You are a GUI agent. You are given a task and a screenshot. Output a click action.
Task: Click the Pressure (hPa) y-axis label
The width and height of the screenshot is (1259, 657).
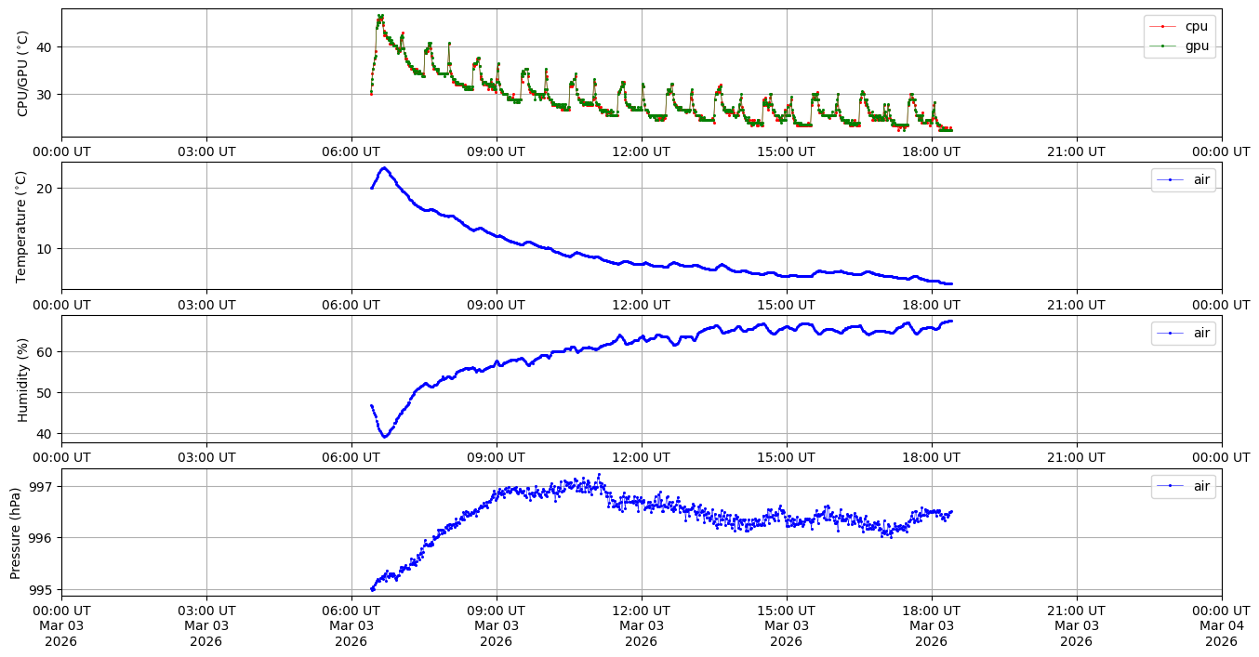click(x=16, y=532)
